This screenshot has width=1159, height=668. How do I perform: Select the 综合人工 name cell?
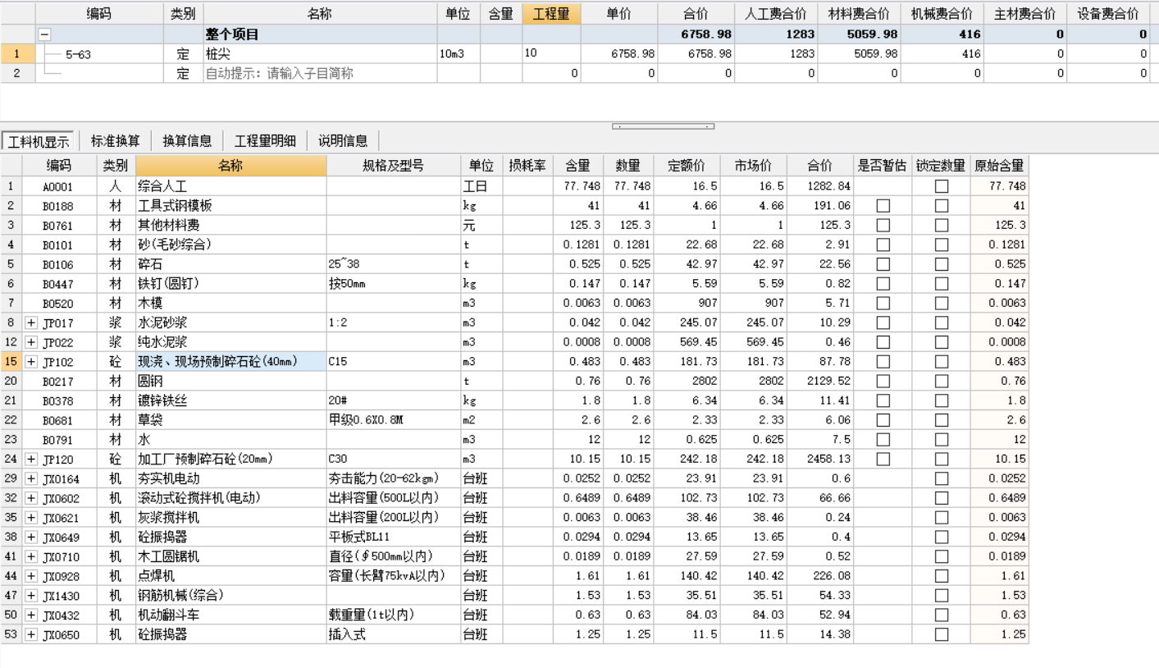pyautogui.click(x=231, y=186)
